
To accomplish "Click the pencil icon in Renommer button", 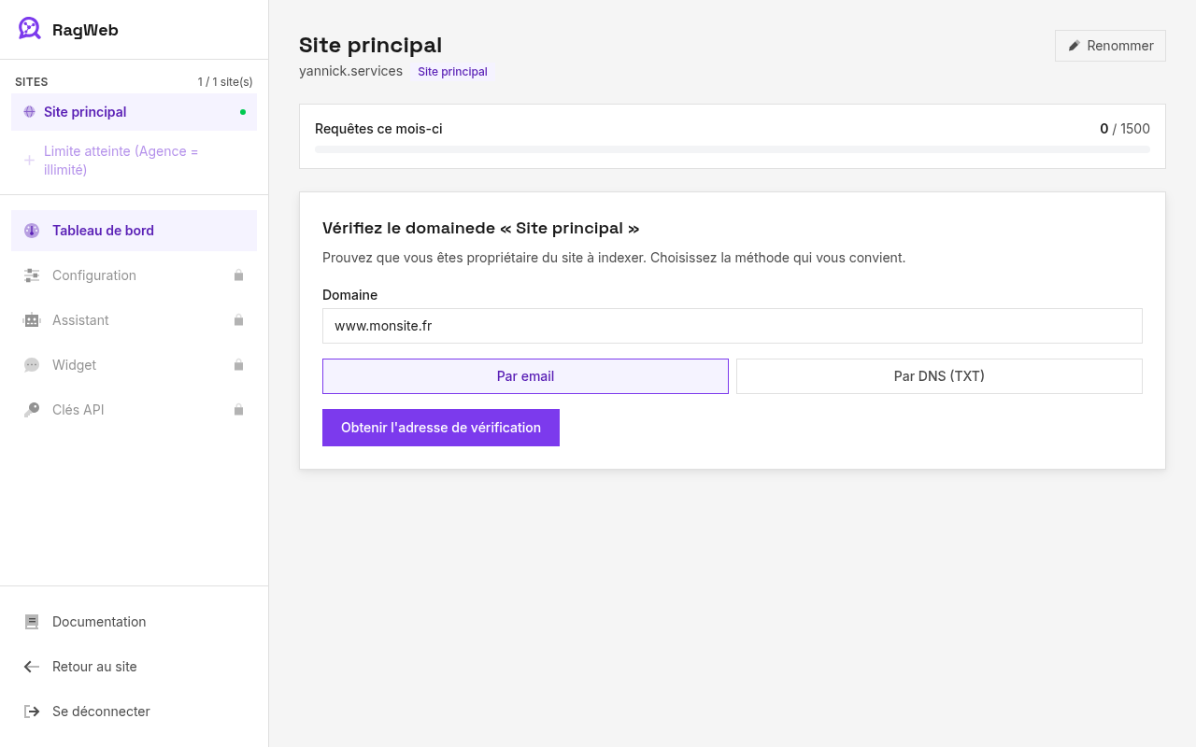I will 1075,46.
